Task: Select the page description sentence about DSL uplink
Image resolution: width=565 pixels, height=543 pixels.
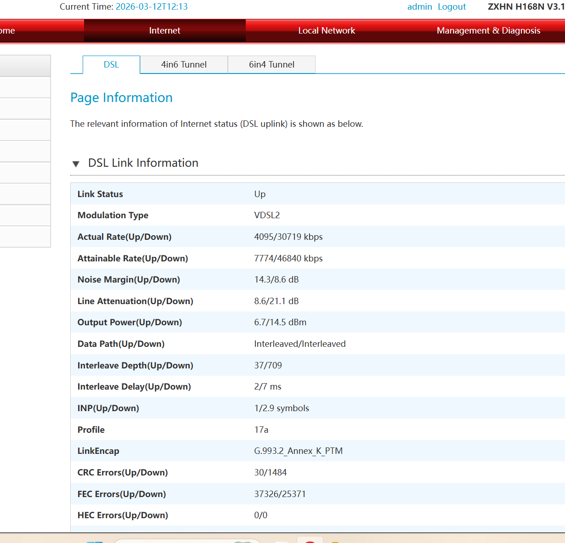Action: (x=217, y=124)
